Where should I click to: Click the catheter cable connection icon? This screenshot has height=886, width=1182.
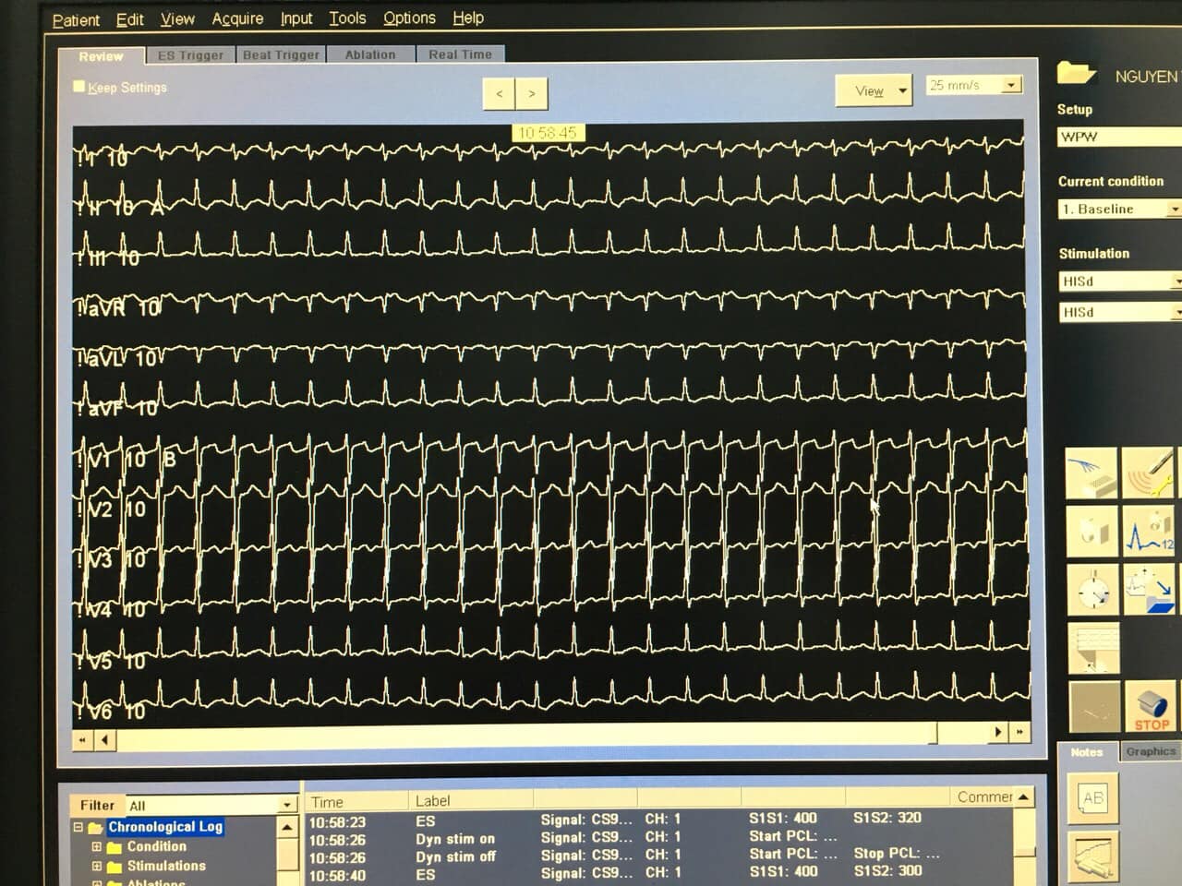[x=1092, y=473]
